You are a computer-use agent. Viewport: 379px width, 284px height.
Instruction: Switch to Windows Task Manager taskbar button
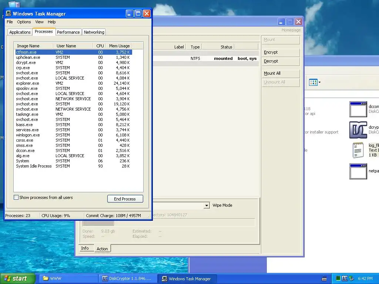pyautogui.click(x=187, y=279)
